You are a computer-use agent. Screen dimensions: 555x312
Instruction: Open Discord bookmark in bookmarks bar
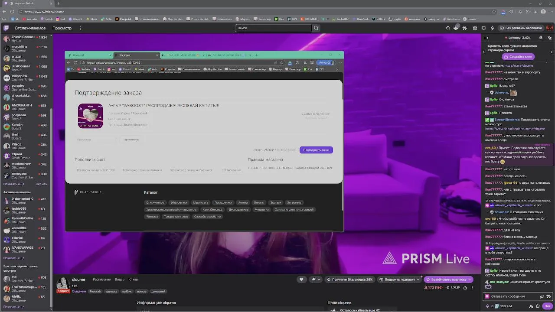75,19
